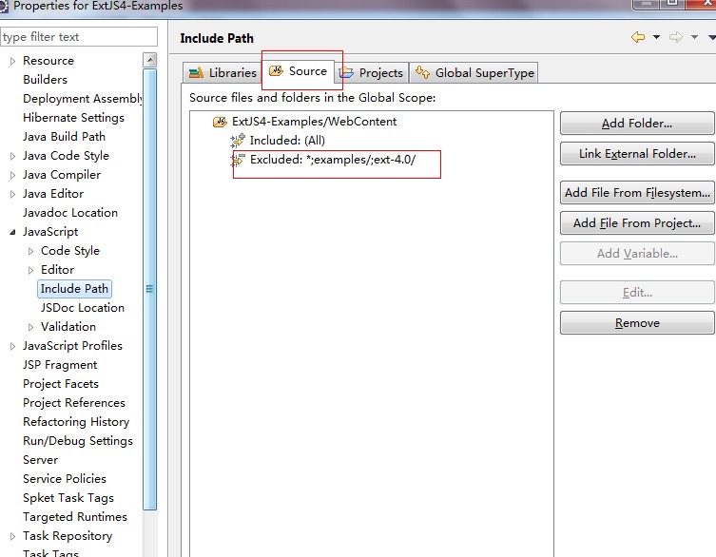The image size is (716, 557).
Task: Select Java Build Path in the tree
Action: (x=64, y=137)
